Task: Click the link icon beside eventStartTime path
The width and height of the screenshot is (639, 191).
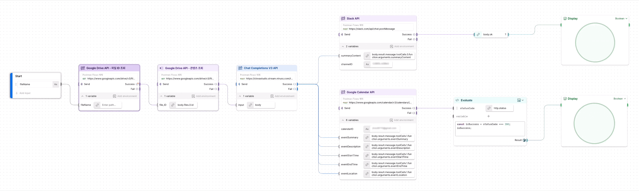Action: pos(367,156)
